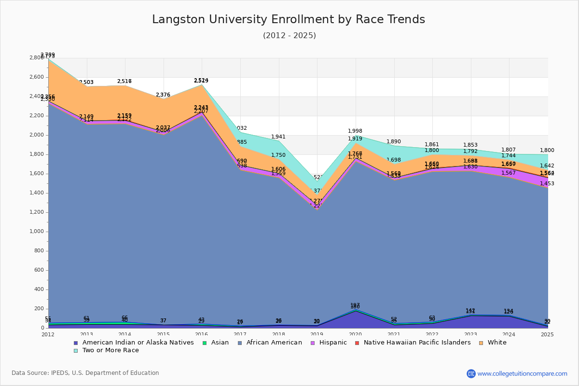Click the 1,567 data label at 2024
This screenshot has height=386, width=579.
click(x=509, y=173)
